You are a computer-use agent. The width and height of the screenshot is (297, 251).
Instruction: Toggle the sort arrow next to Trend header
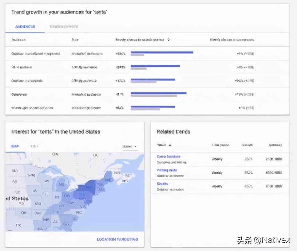point(170,145)
